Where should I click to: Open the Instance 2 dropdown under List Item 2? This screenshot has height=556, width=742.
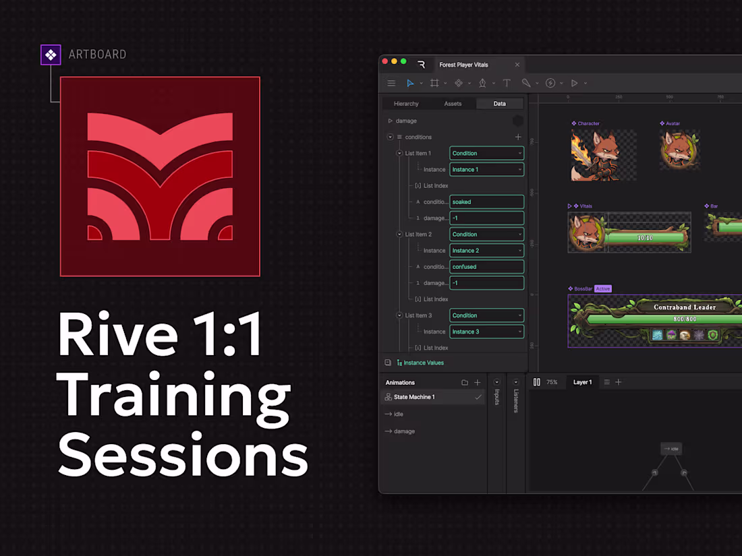(x=486, y=250)
